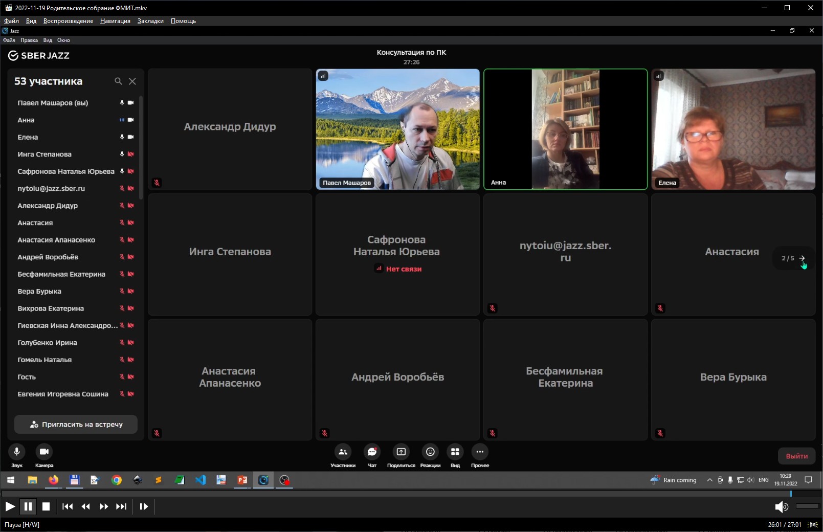Select Инга Степанова in participants list
823x532 pixels.
[x=45, y=154]
